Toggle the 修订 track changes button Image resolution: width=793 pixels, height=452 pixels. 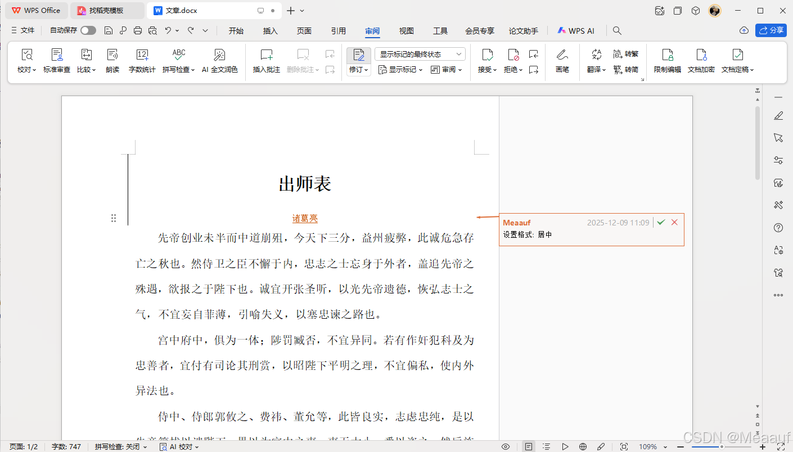pyautogui.click(x=358, y=61)
